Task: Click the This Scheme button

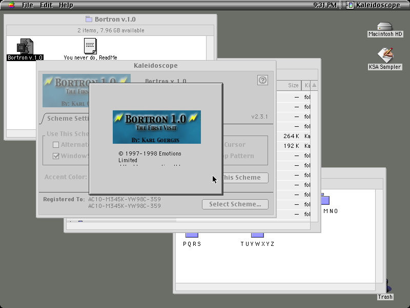Action: pyautogui.click(x=245, y=178)
